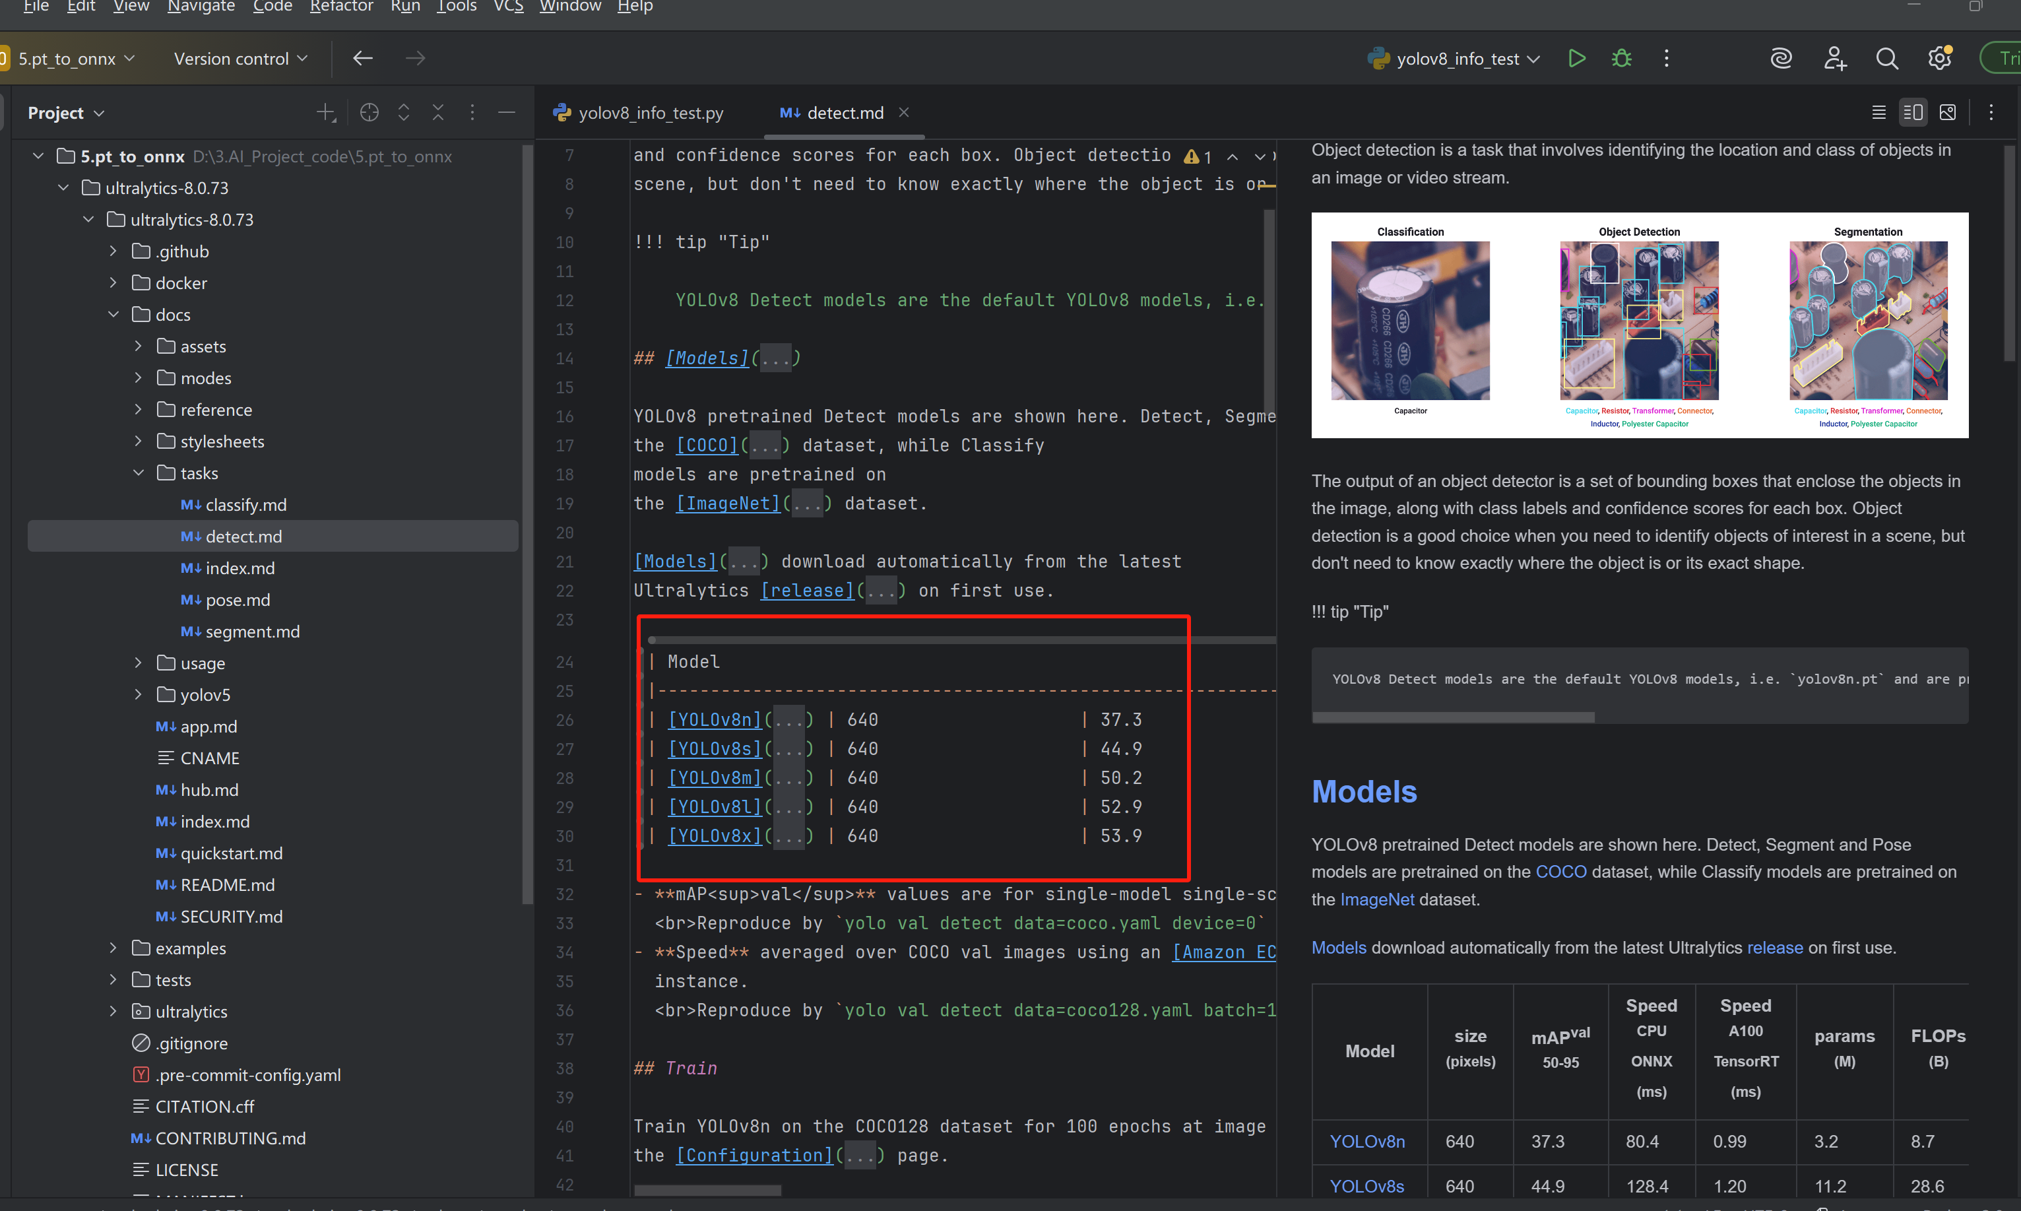Collapse the docs folder in the tree
Screen dimensions: 2021x1211
click(x=113, y=314)
